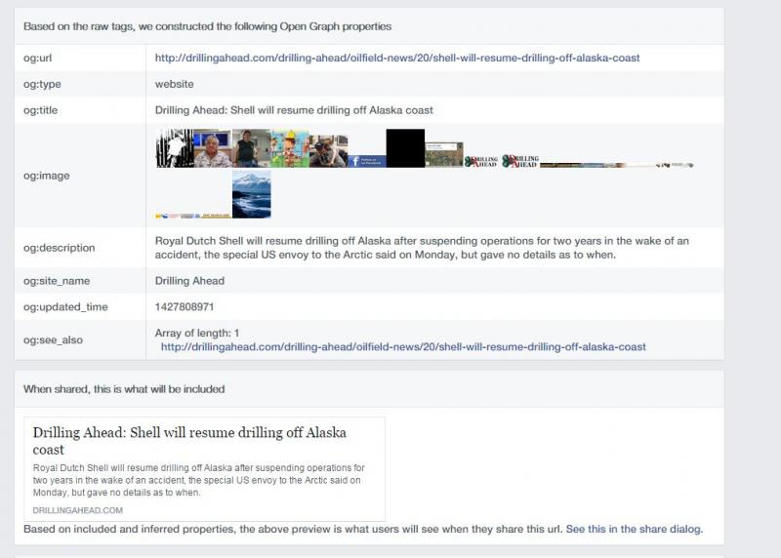Click the timestamp value 1427808971
The height and width of the screenshot is (558, 781).
pos(185,306)
